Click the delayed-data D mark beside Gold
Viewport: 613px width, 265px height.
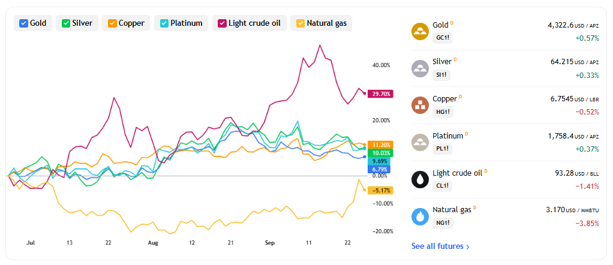452,23
